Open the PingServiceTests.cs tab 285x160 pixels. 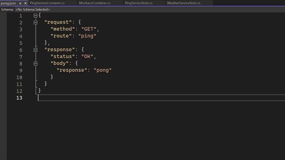pos(138,3)
